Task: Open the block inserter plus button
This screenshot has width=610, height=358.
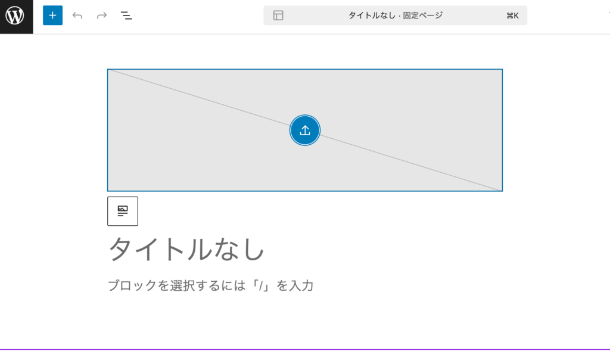Action: click(52, 15)
